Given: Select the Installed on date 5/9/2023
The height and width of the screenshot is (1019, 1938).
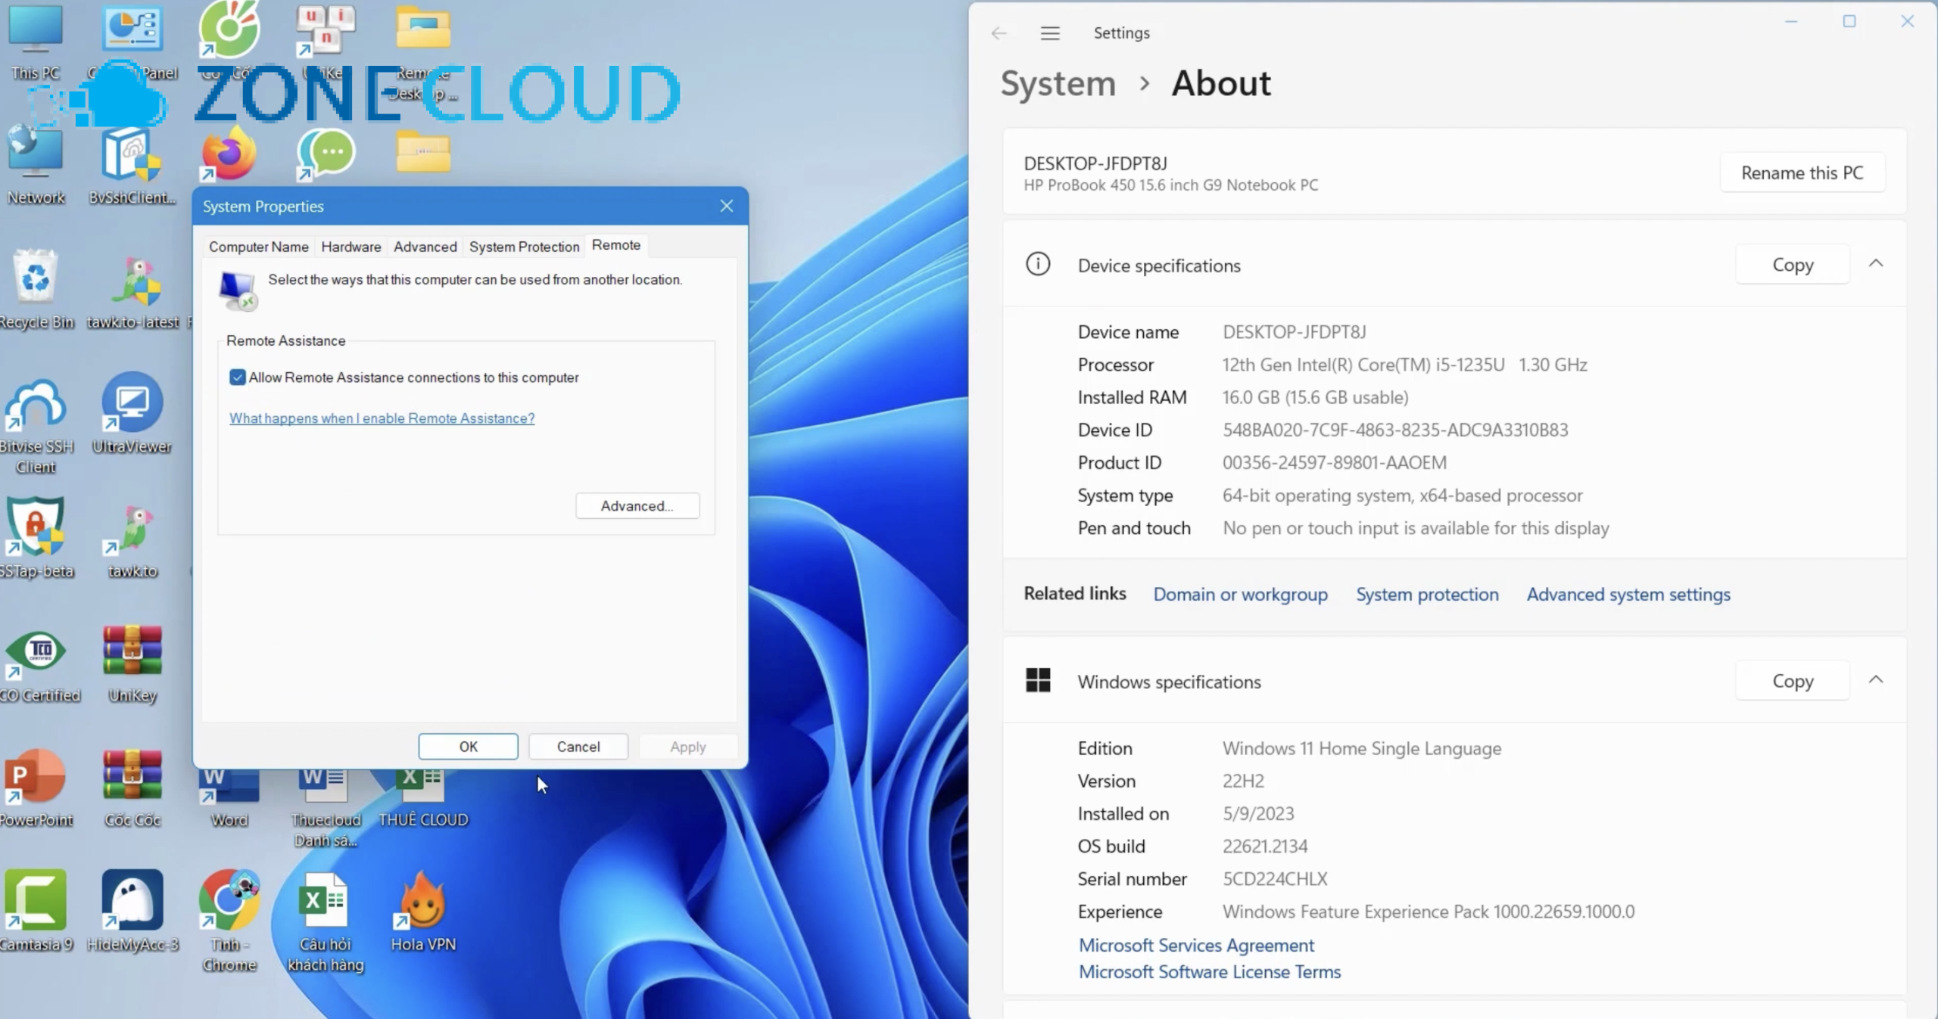Looking at the screenshot, I should pos(1258,814).
